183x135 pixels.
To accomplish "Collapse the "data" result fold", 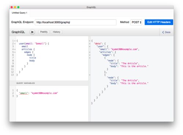I will pos(90,44).
